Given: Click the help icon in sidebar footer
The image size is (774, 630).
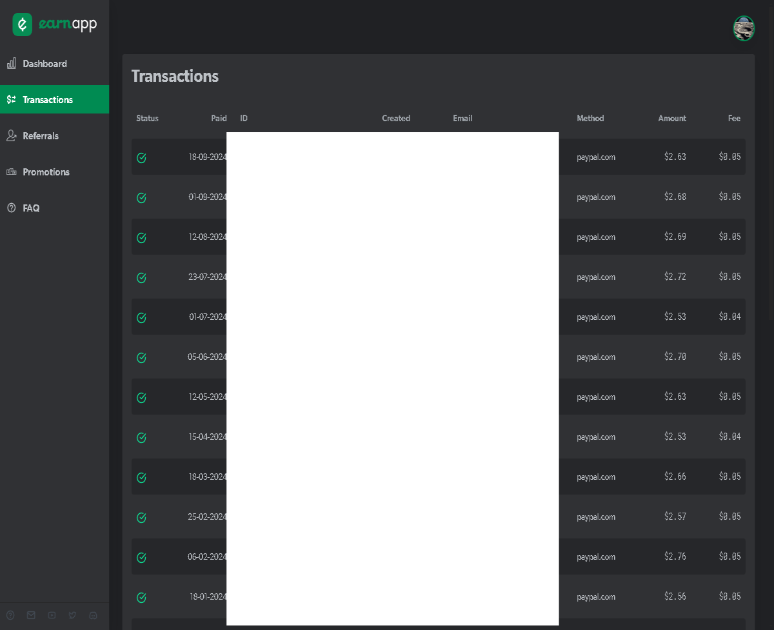Looking at the screenshot, I should coord(10,615).
